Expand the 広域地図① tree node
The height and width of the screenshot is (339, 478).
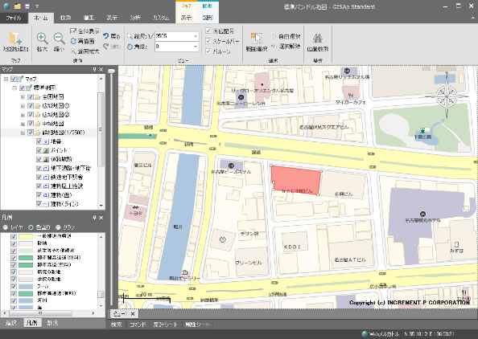[23, 106]
